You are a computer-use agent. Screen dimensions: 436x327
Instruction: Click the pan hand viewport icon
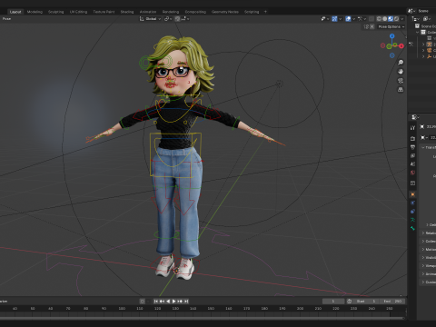[401, 72]
